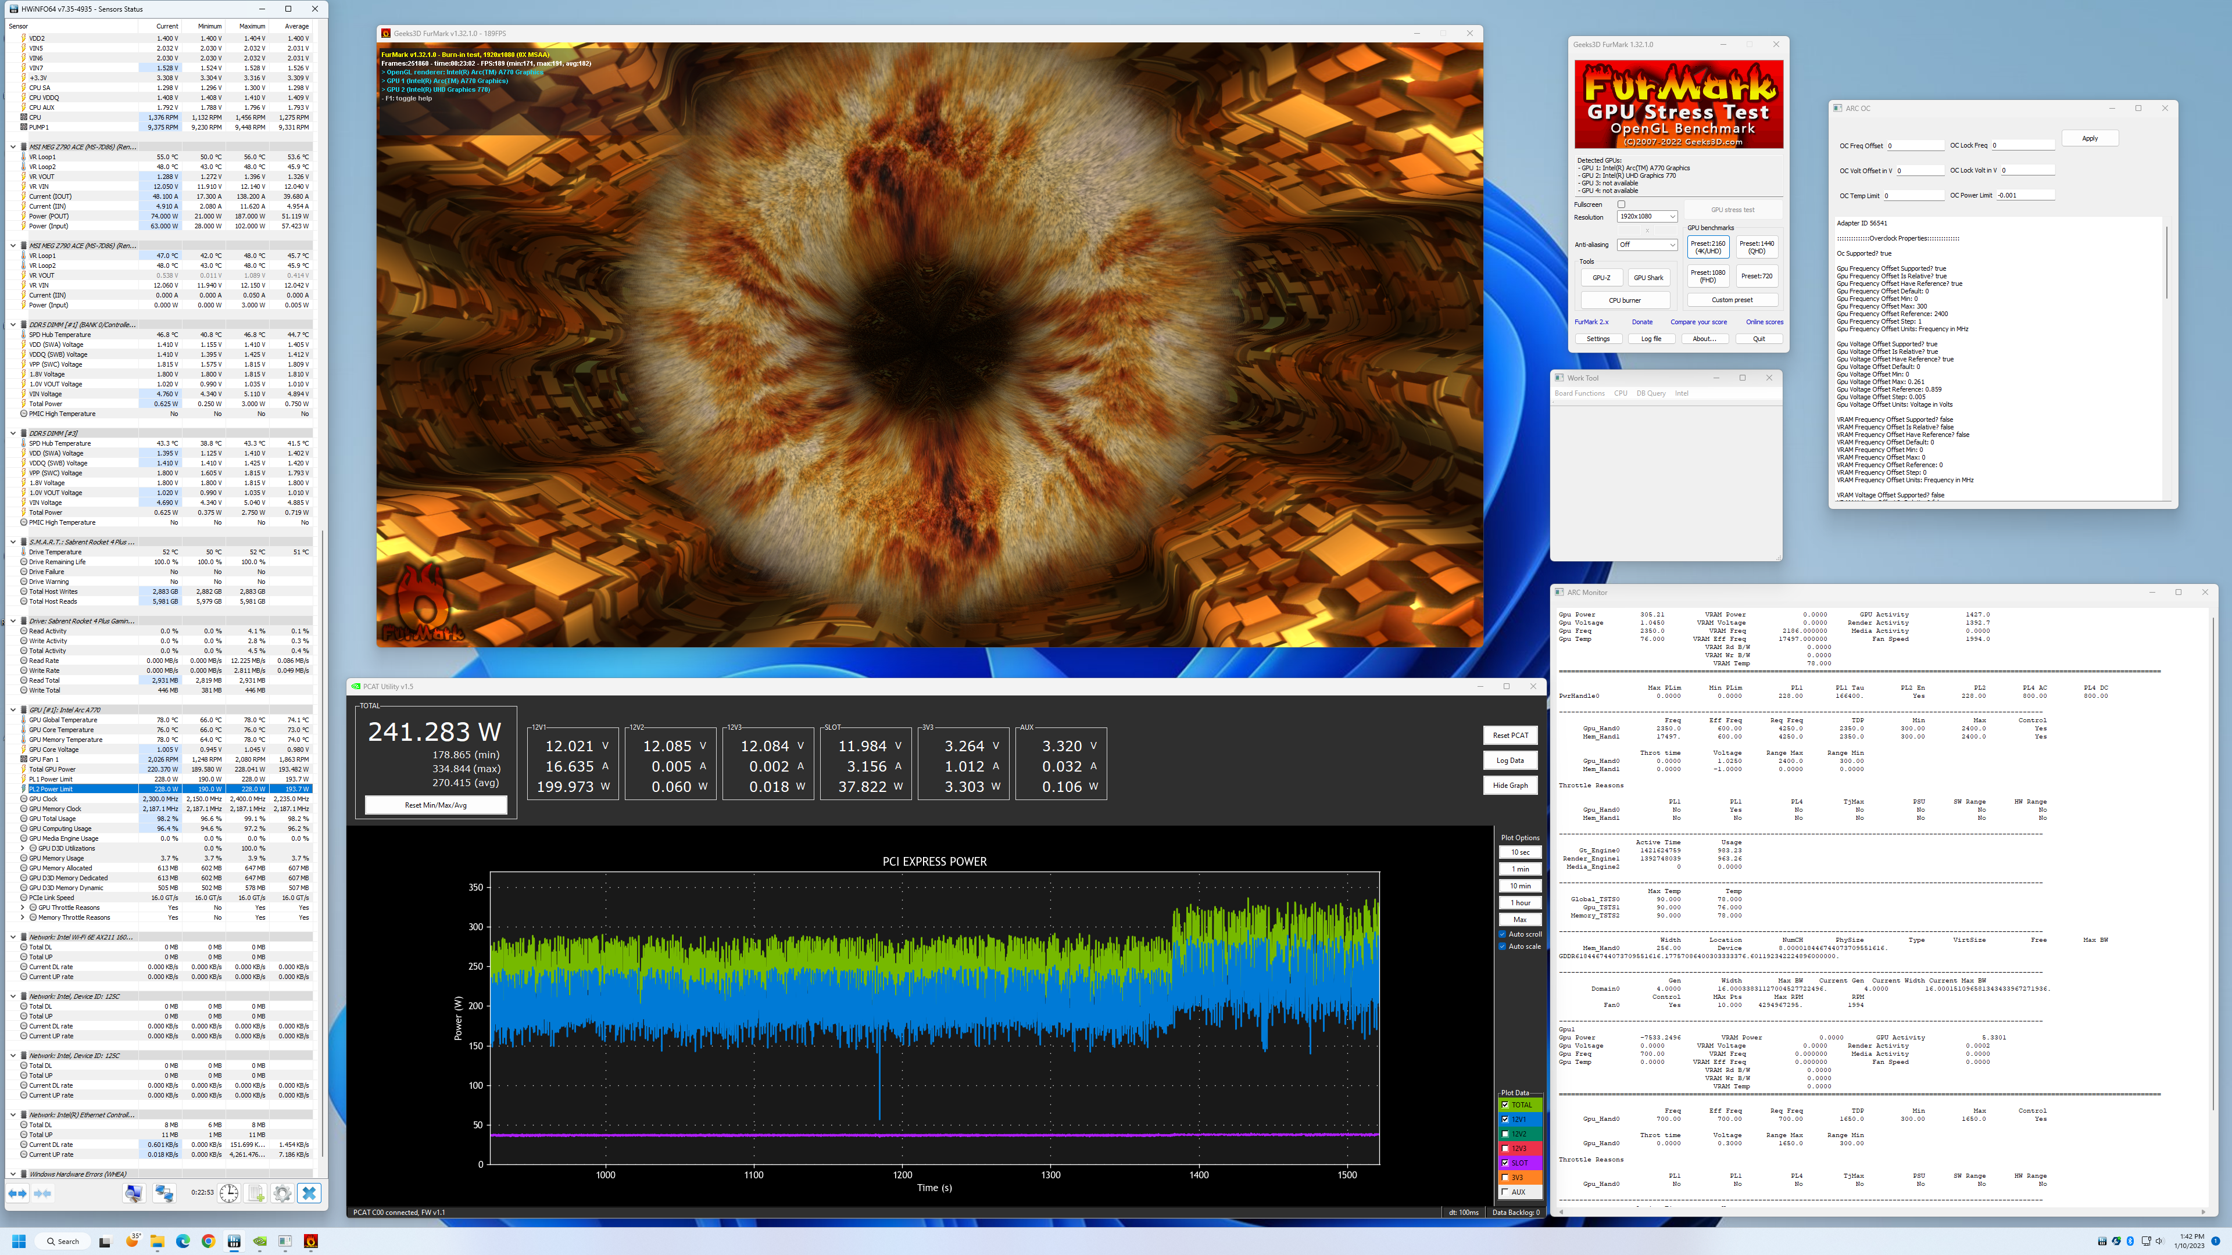Click the HWiNFO expand columns arrows icon

(x=16, y=1193)
